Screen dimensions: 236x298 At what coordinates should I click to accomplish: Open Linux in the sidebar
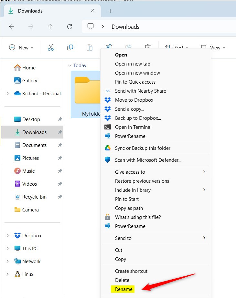(24, 274)
